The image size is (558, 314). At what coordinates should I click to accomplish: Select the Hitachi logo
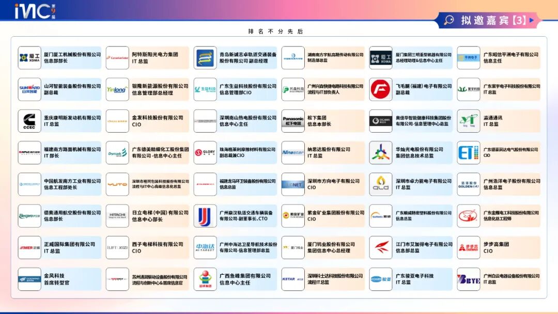click(117, 216)
